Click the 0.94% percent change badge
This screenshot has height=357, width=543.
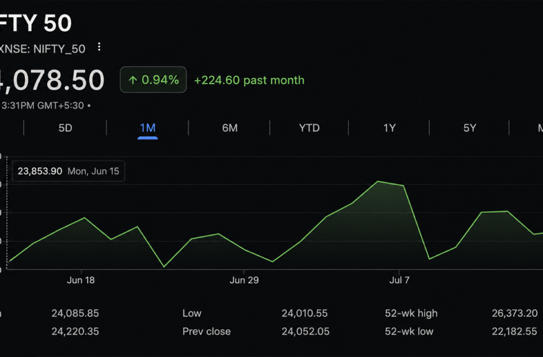pyautogui.click(x=153, y=80)
